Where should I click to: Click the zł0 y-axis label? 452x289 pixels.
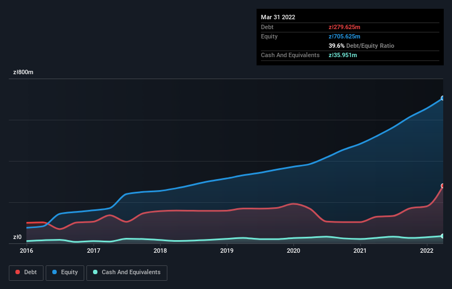pos(17,237)
